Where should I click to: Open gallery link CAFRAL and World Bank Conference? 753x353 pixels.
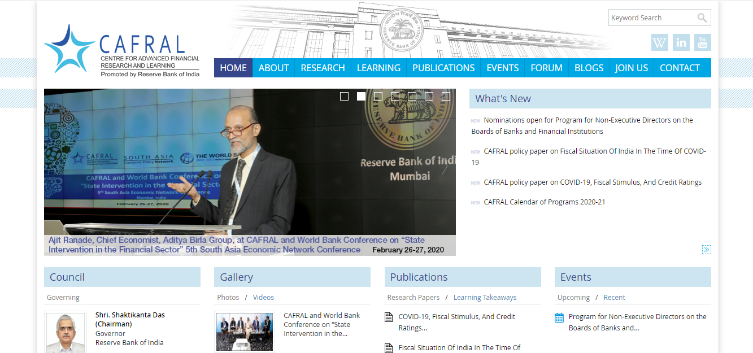pos(322,324)
